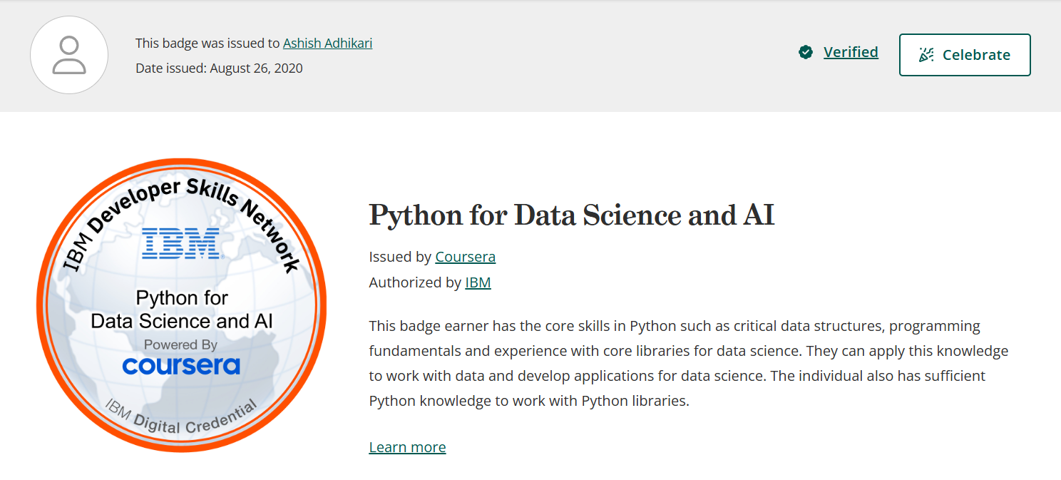
Task: Click the 'Issued by' label
Action: [400, 257]
